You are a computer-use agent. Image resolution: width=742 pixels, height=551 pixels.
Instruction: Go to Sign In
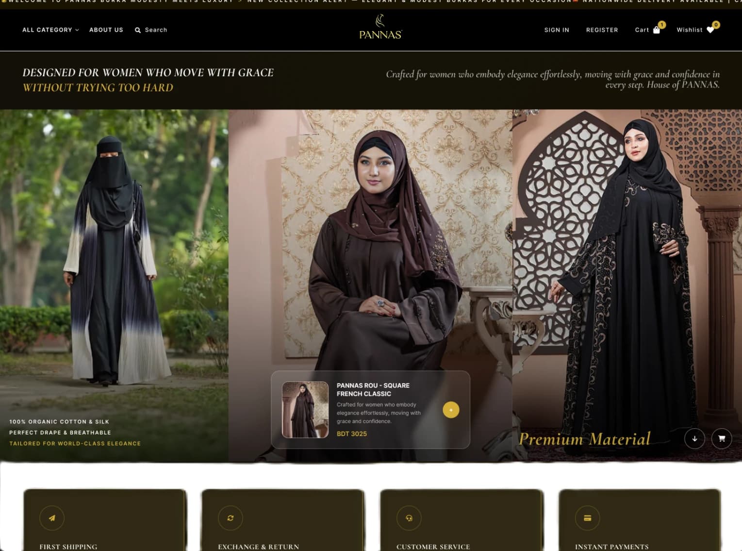(557, 30)
